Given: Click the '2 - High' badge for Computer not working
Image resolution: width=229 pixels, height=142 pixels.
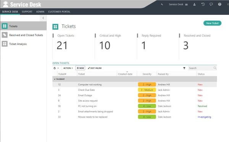Looking at the screenshot, I should pos(147,85).
